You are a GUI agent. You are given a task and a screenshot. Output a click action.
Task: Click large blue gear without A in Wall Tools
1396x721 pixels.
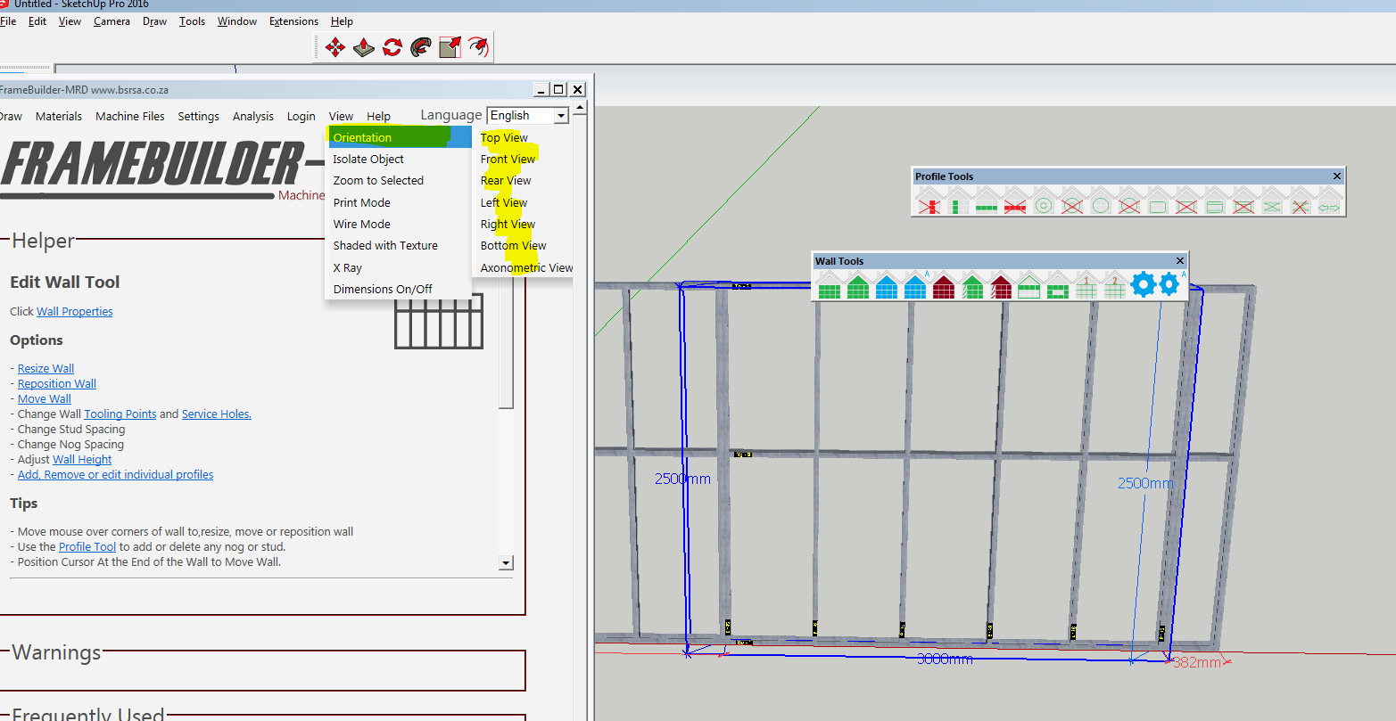pos(1144,285)
